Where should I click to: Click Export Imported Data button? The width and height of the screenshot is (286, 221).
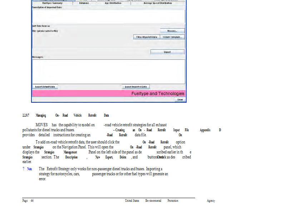point(135,87)
